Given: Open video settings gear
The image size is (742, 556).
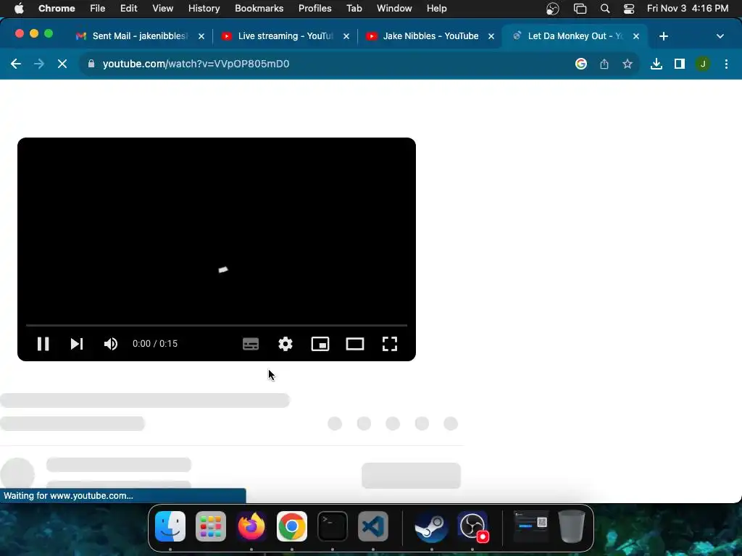Looking at the screenshot, I should tap(285, 344).
